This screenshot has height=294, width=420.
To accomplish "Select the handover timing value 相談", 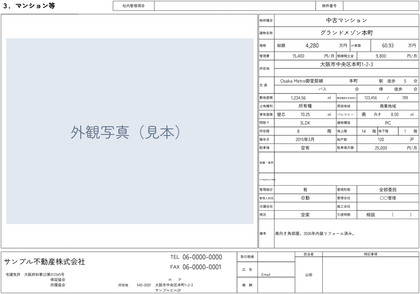I will point(371,215).
